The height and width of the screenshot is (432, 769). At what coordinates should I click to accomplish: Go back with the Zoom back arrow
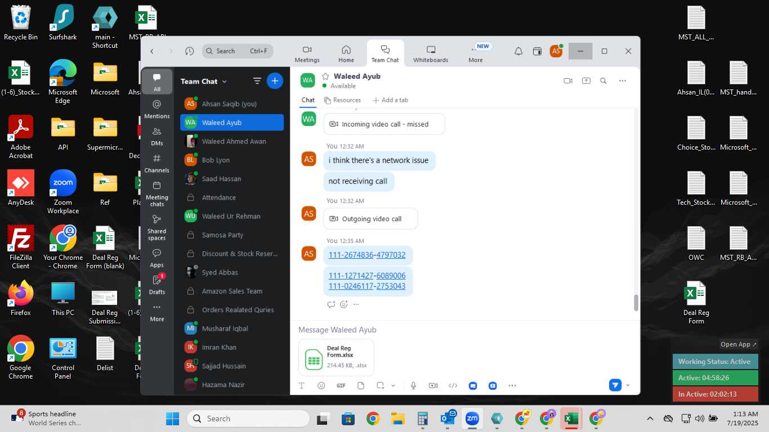tap(152, 51)
